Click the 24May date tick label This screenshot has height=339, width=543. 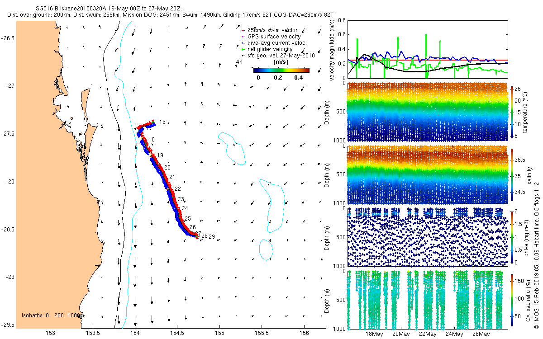(x=454, y=334)
